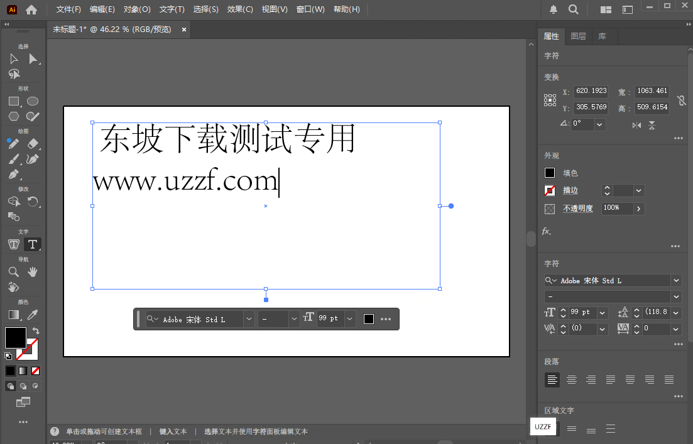Viewport: 693px width, 444px height.
Task: Select the Paintbrush tool
Action: click(13, 159)
